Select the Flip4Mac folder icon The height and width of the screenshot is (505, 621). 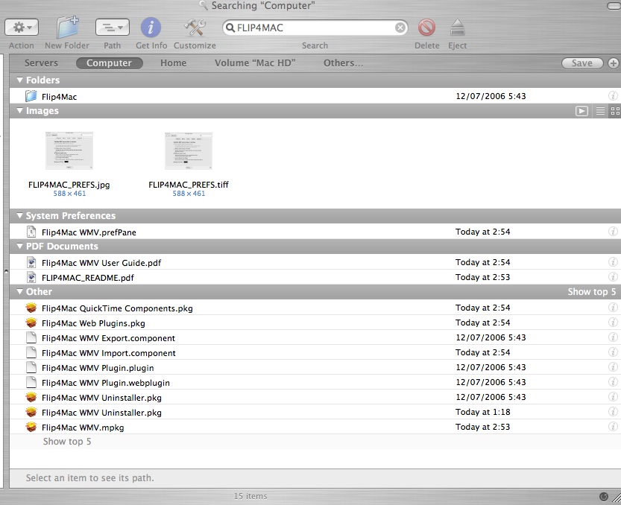pos(31,96)
